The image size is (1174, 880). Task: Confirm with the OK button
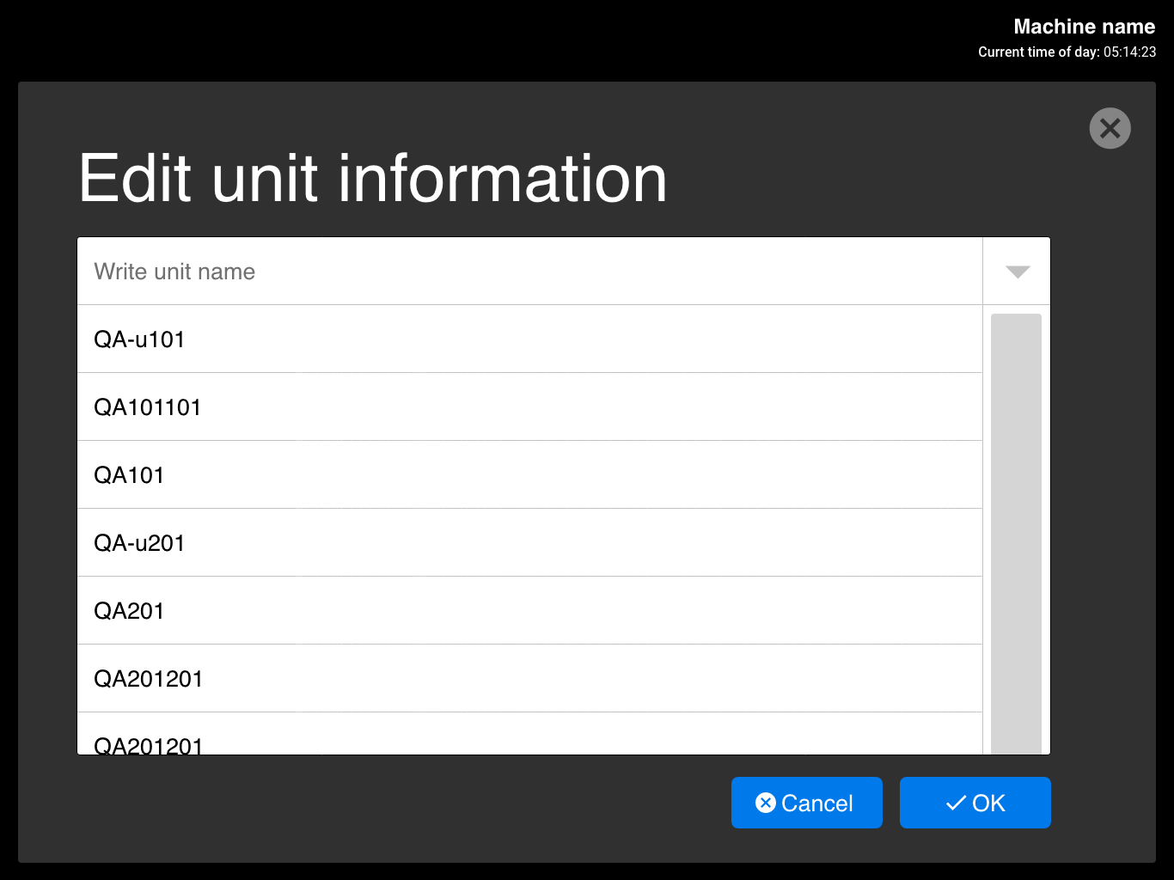975,803
